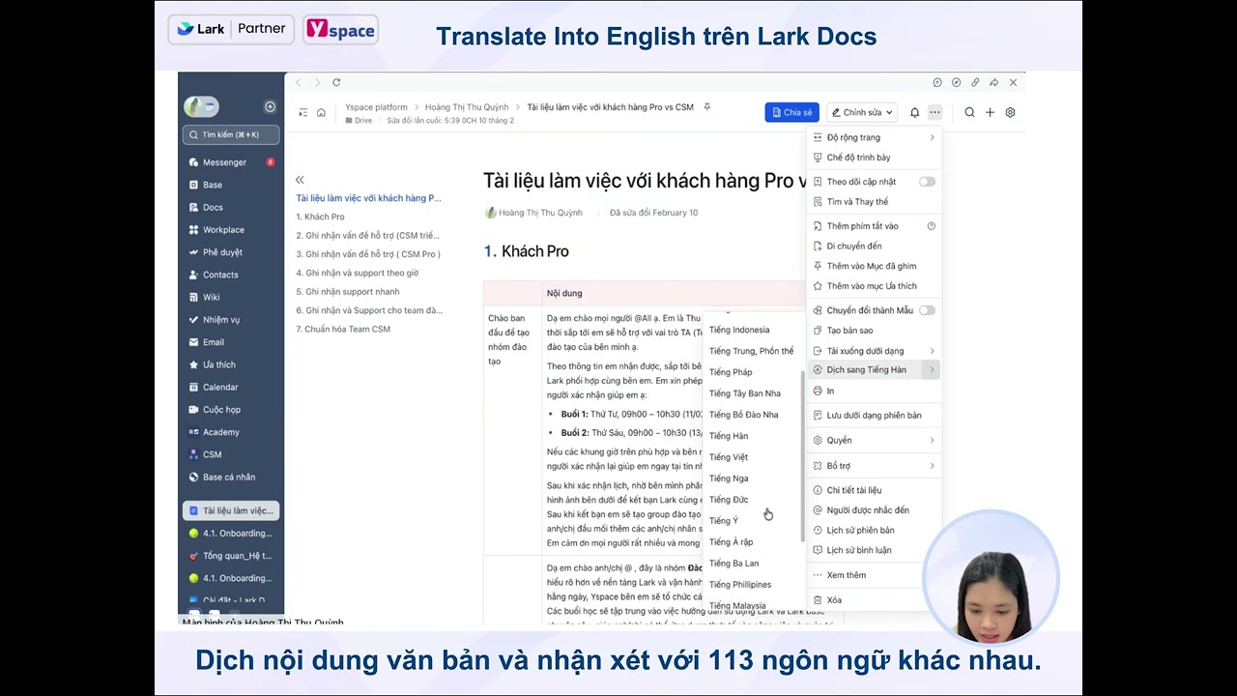Open the Tài liệu làm việc... sidebar tab

(231, 510)
